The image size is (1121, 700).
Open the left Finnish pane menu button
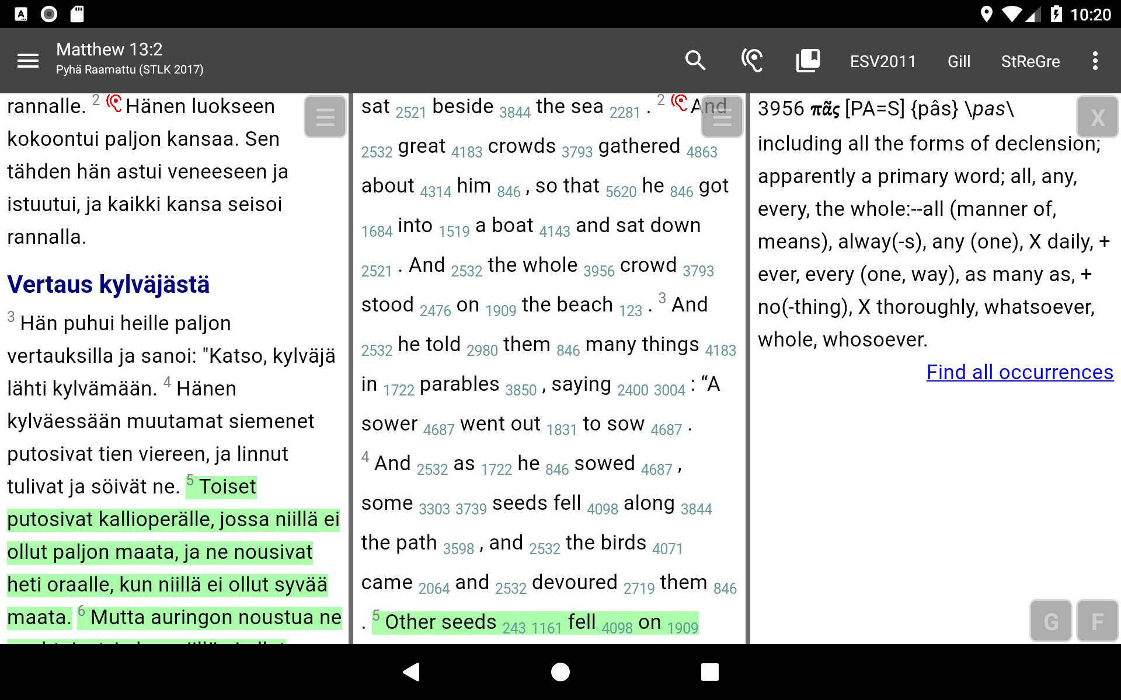point(325,117)
